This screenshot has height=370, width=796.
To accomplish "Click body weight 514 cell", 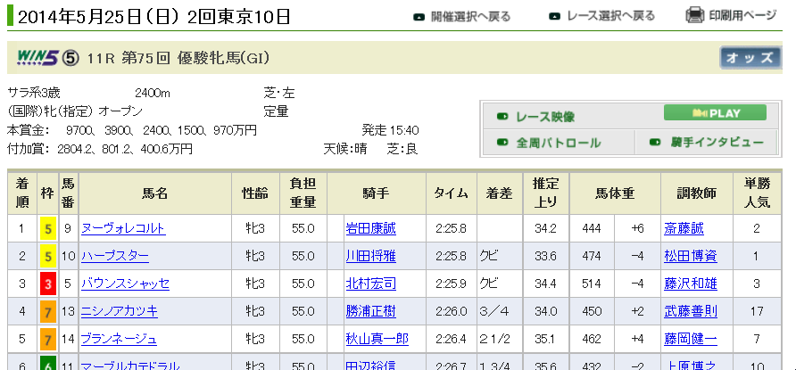I will click(592, 284).
